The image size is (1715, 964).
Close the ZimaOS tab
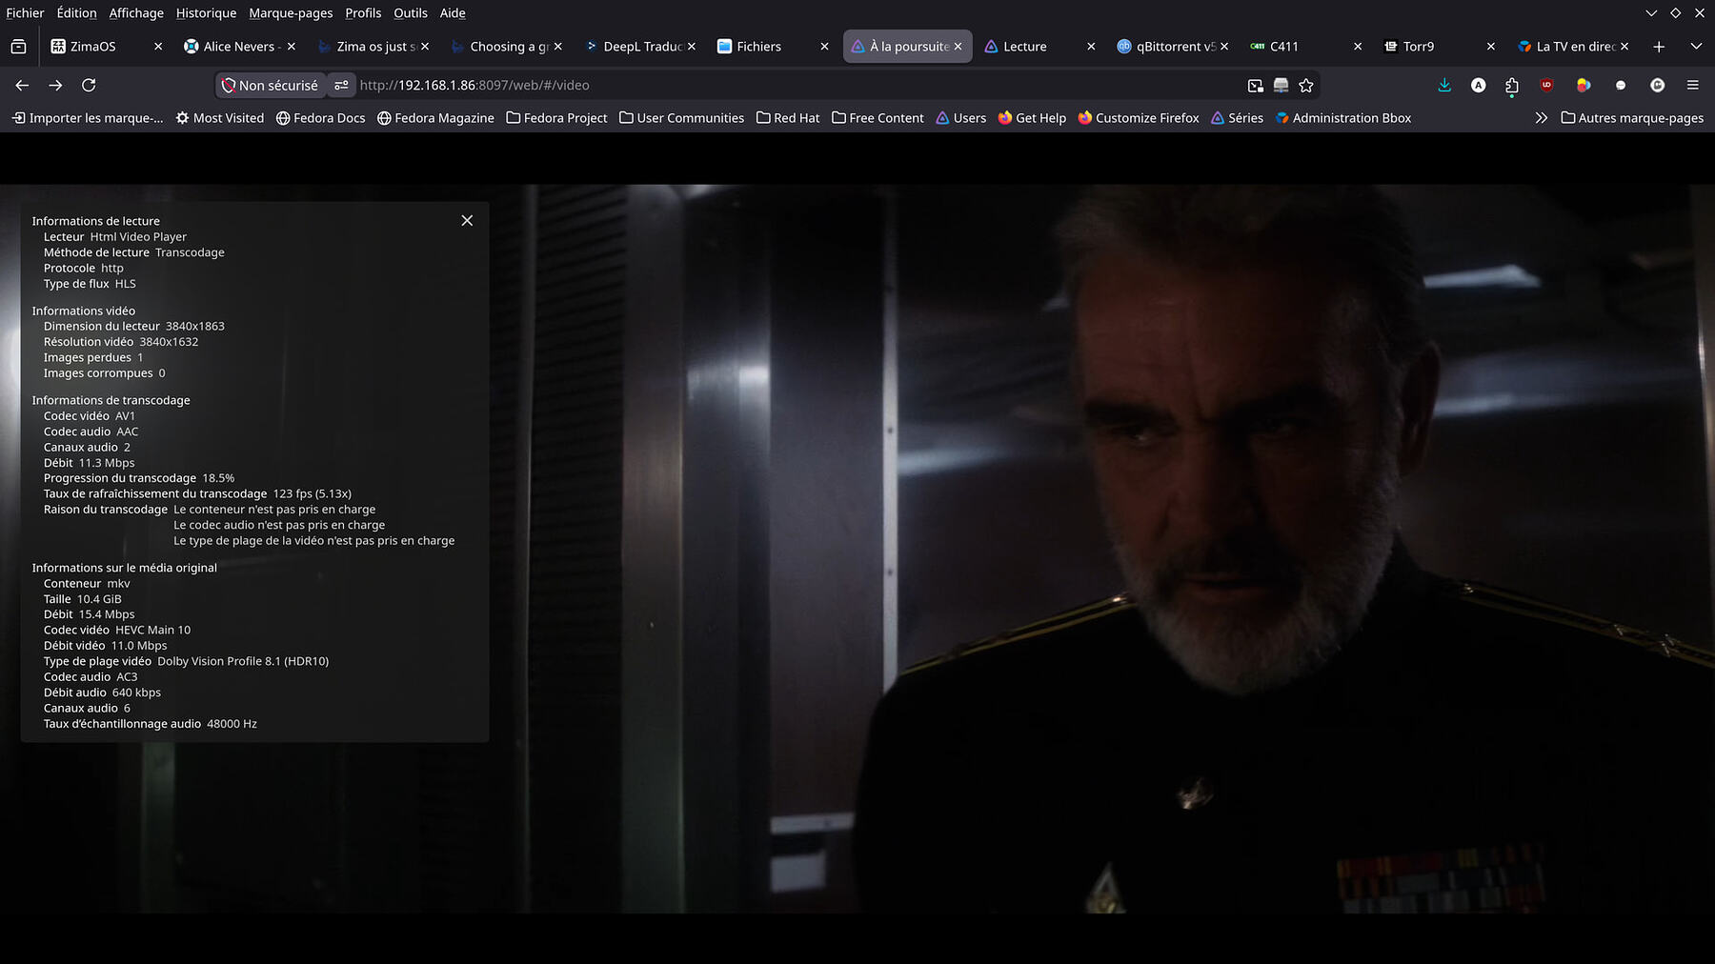tap(158, 47)
